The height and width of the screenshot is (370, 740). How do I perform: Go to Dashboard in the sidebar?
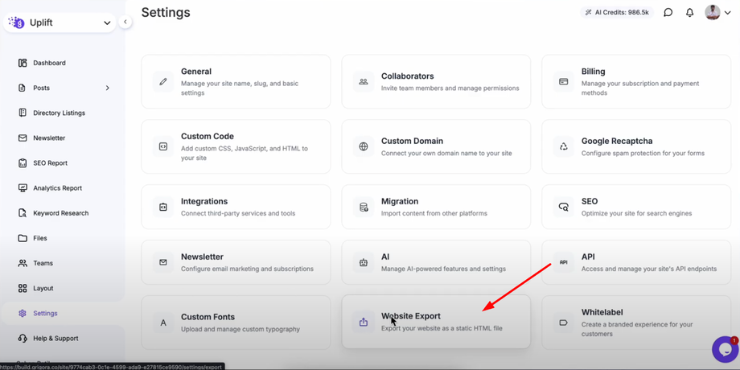coord(49,63)
